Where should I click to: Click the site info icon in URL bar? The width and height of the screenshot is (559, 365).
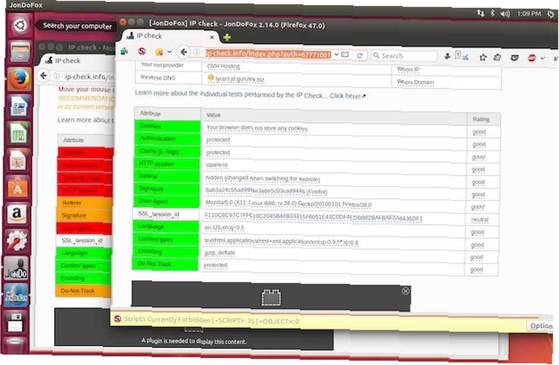[197, 53]
